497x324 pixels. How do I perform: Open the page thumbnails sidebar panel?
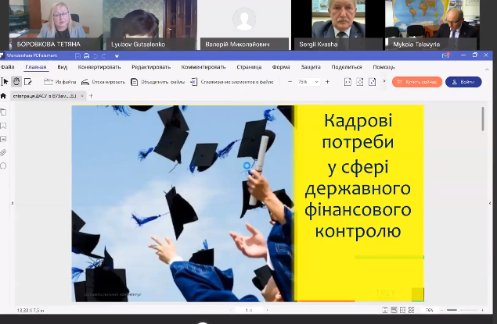[4, 112]
